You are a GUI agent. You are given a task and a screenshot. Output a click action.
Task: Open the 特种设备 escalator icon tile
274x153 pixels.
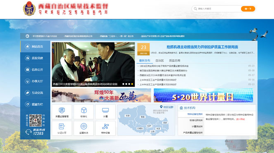[105, 128]
